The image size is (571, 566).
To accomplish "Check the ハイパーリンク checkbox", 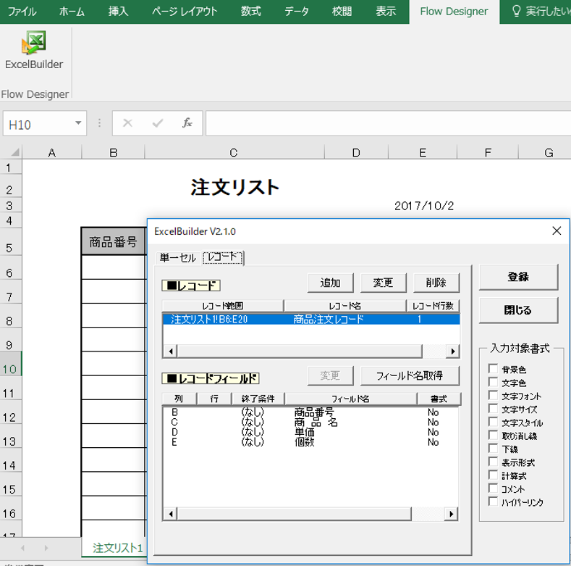I will tap(493, 502).
